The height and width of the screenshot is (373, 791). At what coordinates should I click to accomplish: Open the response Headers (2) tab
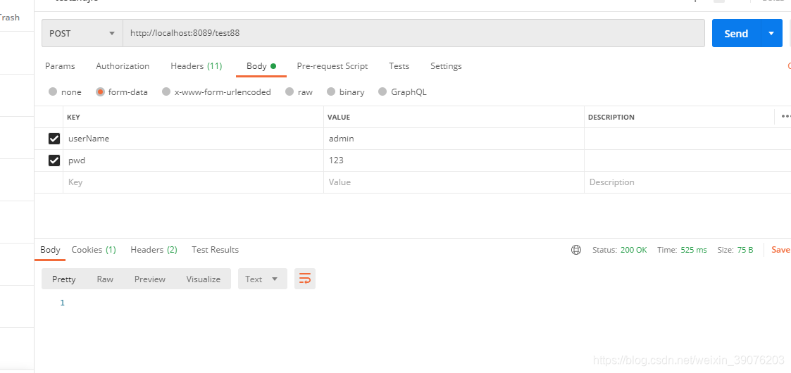point(154,250)
